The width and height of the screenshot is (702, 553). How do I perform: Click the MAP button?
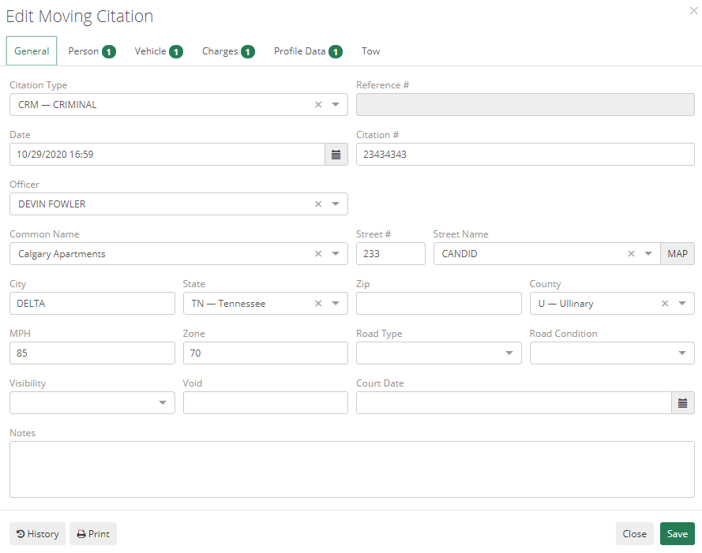[678, 254]
